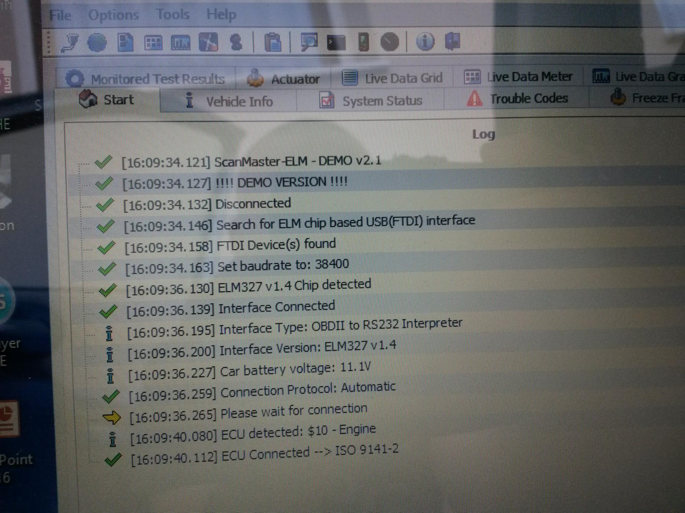Click the round gauge toolbar icon
685x513 pixels.
[x=390, y=42]
